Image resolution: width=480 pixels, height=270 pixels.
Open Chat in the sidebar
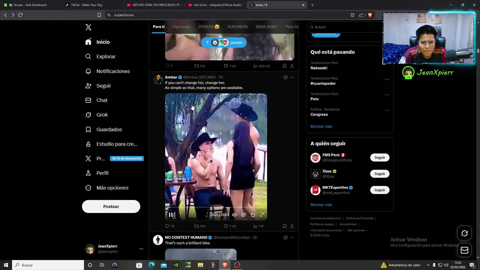coord(96,100)
